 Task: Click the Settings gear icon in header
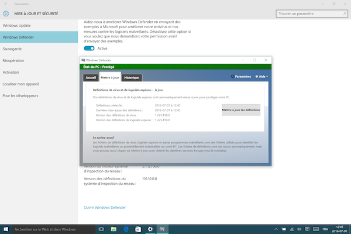pos(6,13)
